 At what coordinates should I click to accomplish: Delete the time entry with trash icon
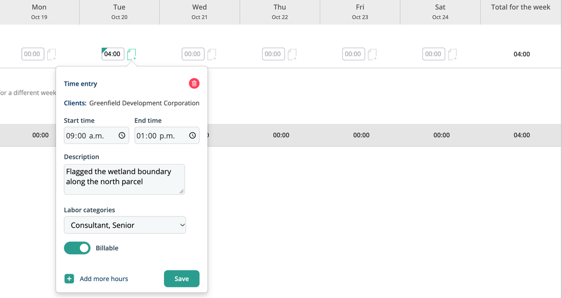pos(194,84)
